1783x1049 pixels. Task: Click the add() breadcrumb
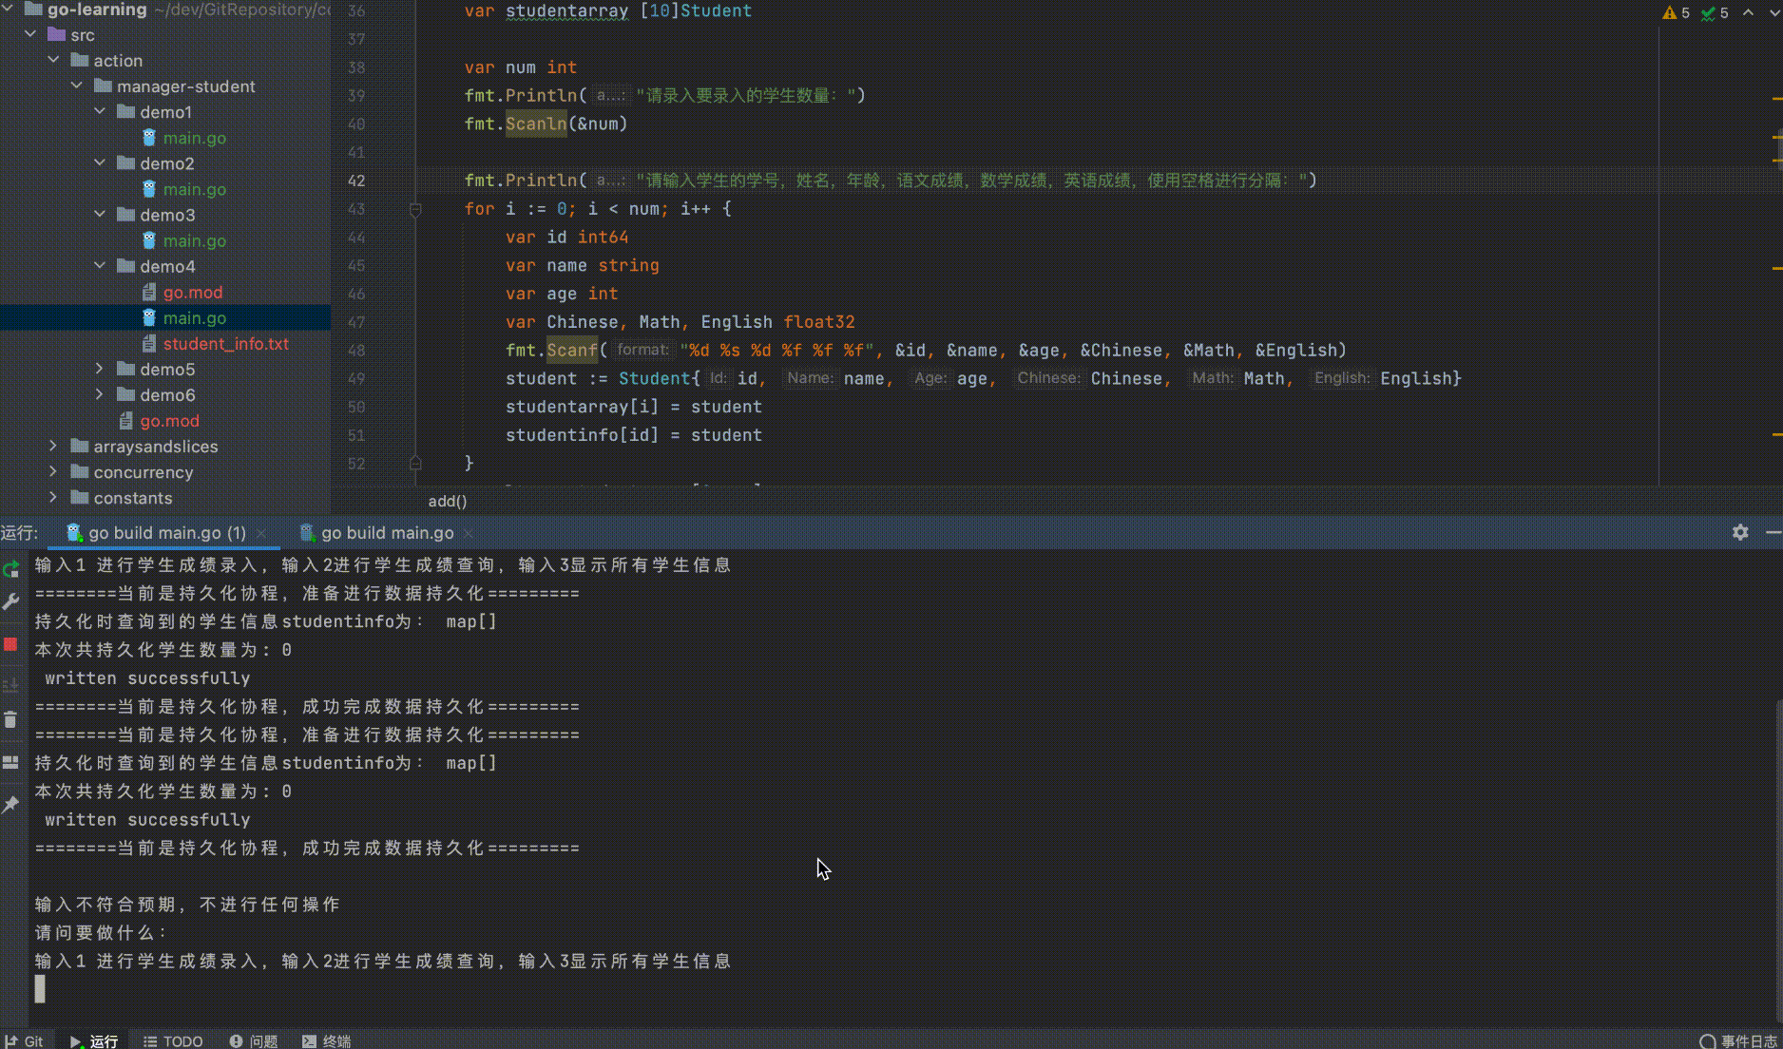(448, 501)
